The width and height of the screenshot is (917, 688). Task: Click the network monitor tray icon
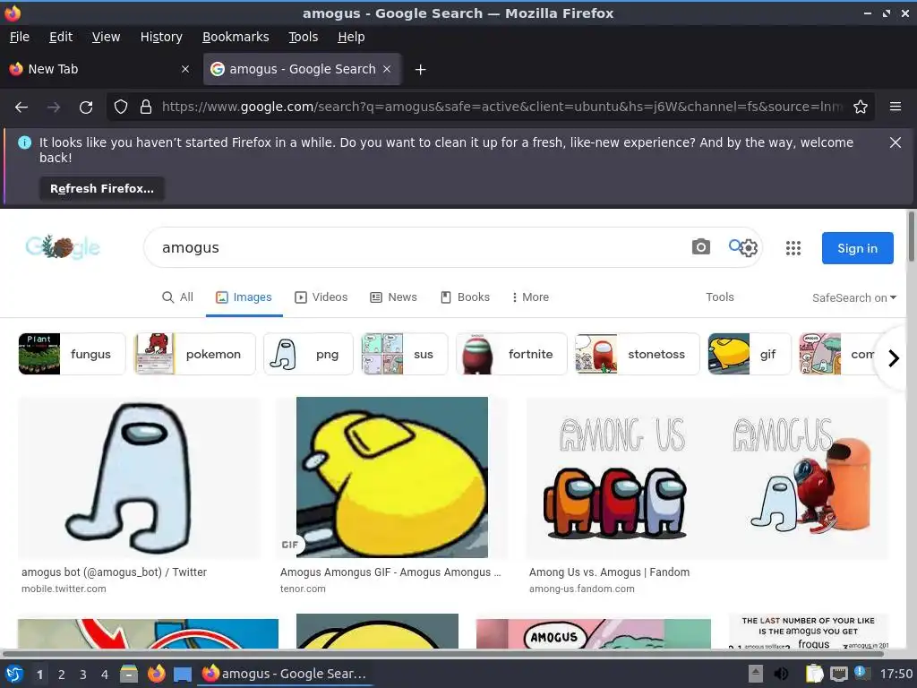(839, 674)
